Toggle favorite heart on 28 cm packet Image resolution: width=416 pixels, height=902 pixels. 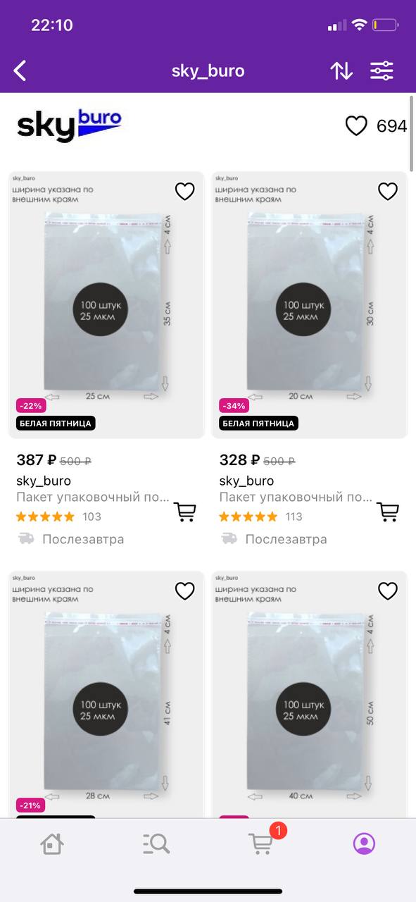(x=184, y=591)
